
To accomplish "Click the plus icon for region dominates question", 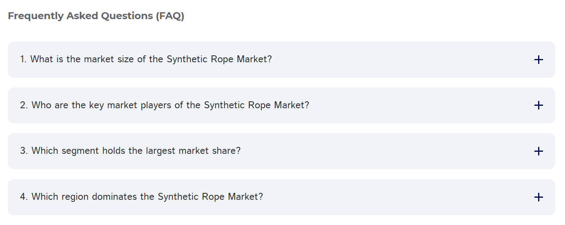I will (538, 197).
